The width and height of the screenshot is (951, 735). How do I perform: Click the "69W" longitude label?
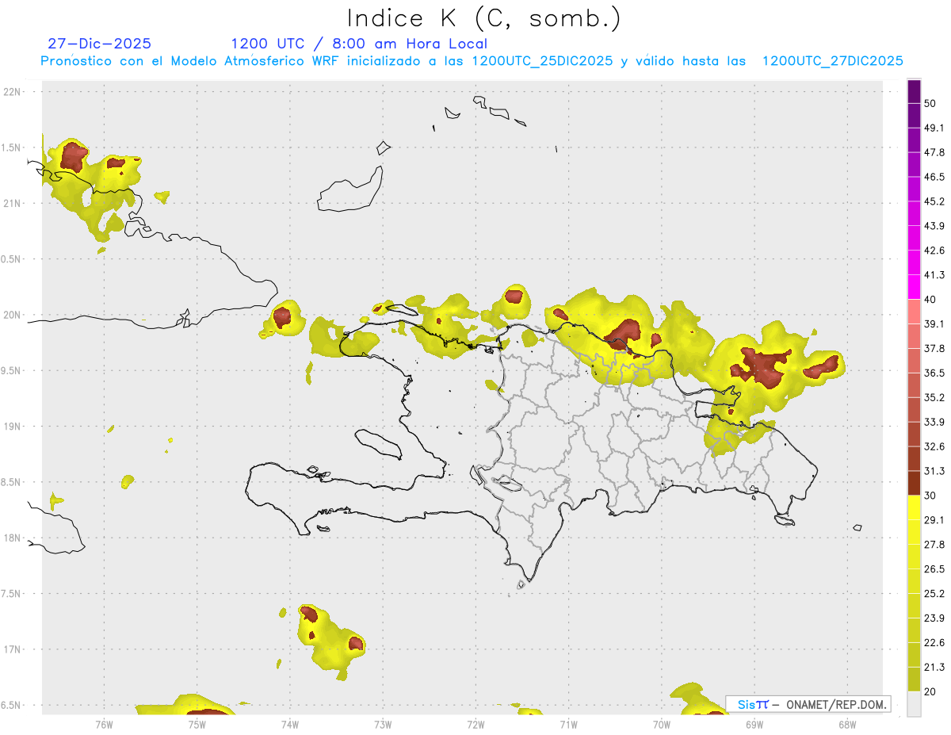754,724
